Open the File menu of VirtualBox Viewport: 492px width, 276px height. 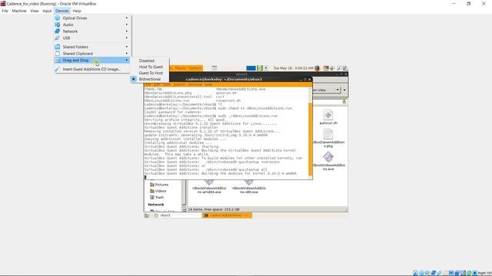click(x=5, y=11)
